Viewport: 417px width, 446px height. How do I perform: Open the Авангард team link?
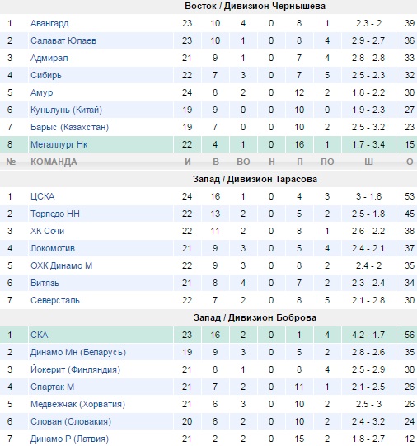click(x=49, y=23)
